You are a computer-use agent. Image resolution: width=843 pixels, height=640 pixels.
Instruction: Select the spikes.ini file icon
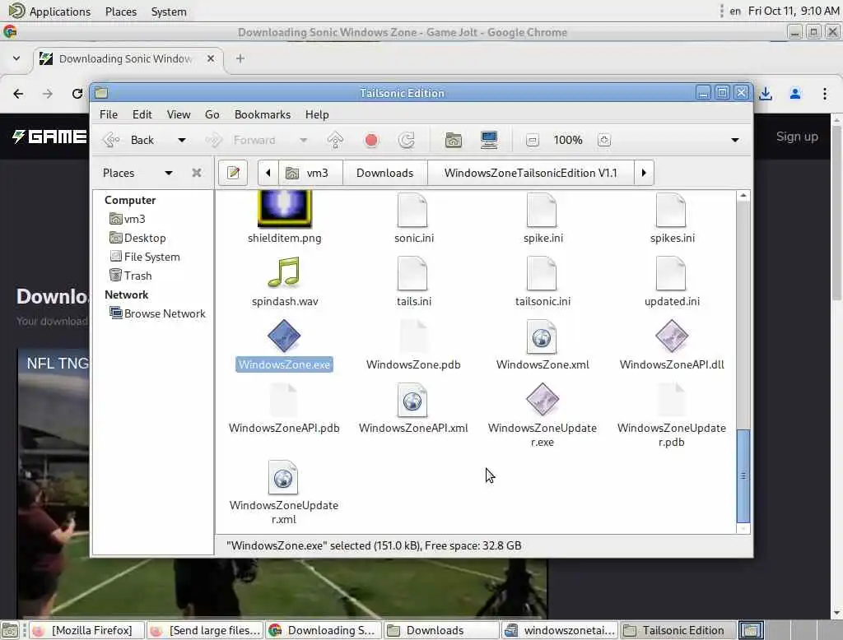click(671, 210)
